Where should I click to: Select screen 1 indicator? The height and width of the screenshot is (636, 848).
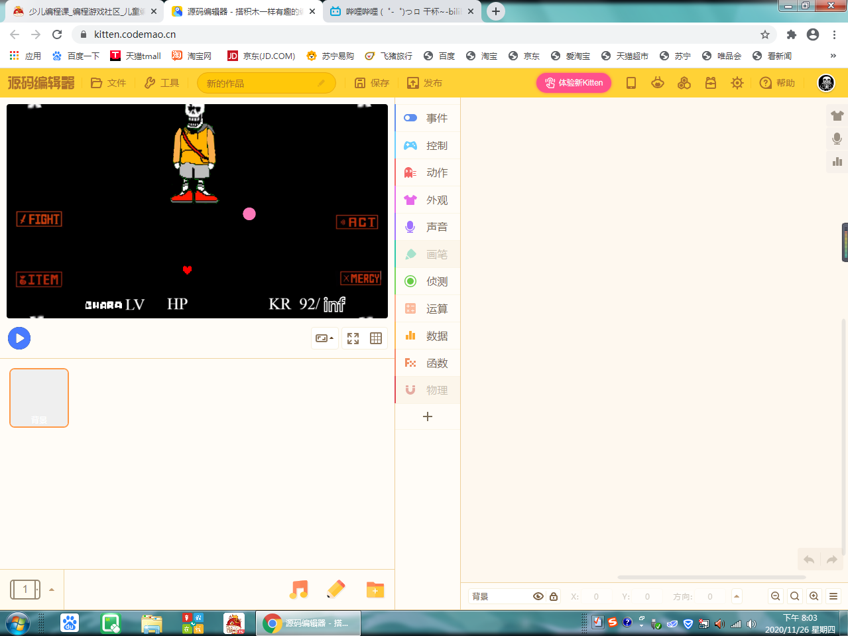(25, 589)
